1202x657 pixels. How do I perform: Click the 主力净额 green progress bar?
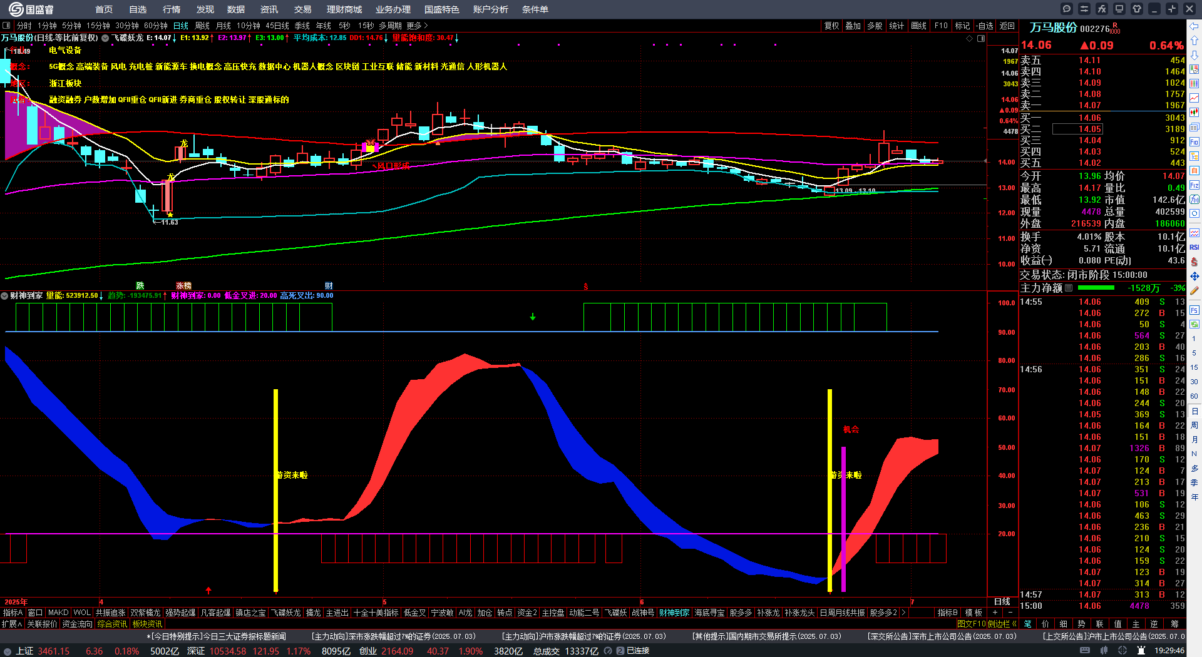click(1096, 288)
